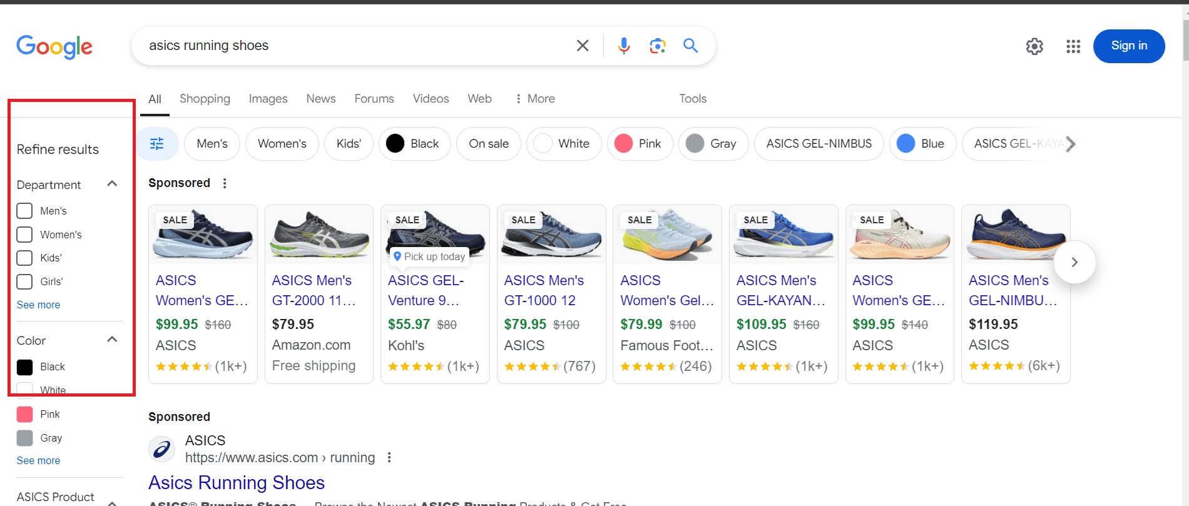Switch to the News tab

(321, 99)
